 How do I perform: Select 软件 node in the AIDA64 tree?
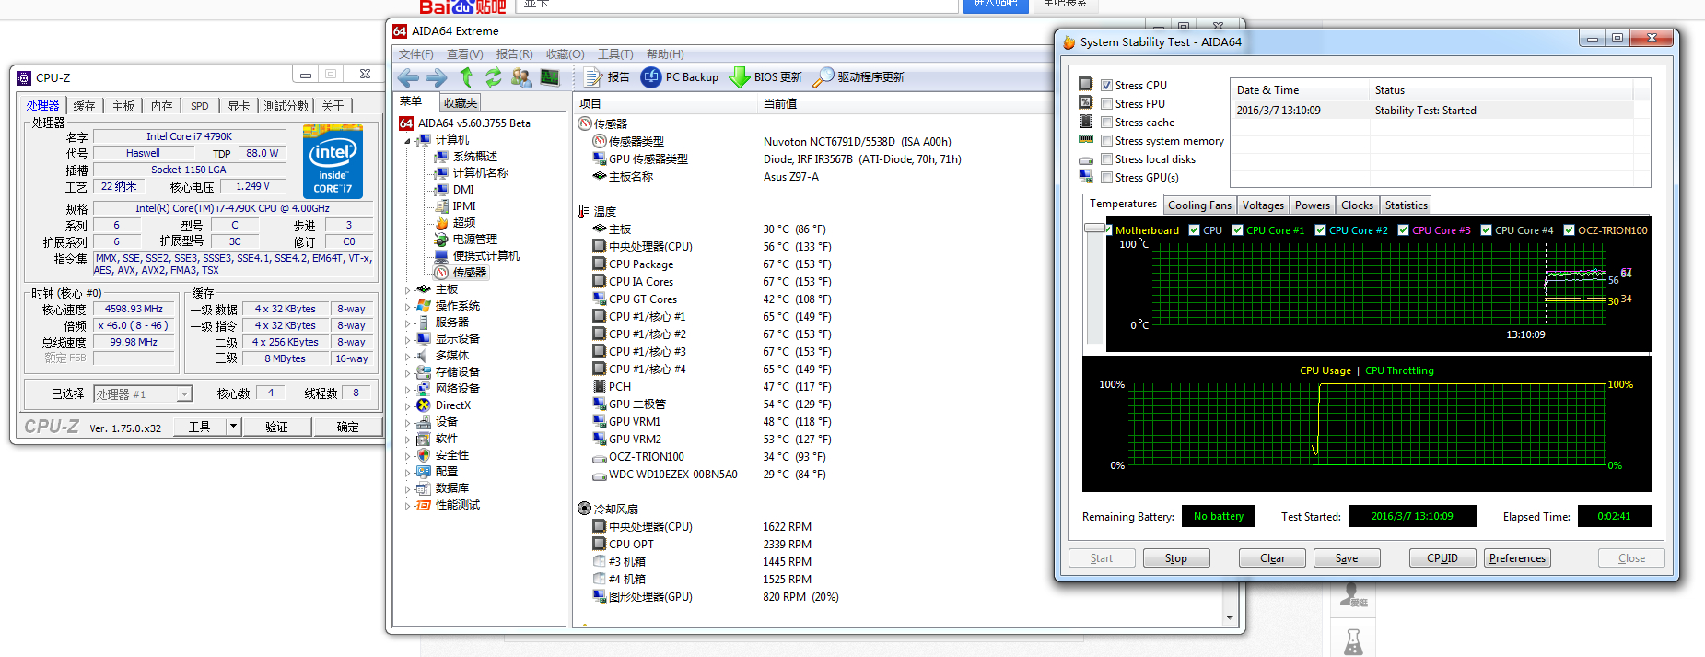click(438, 439)
